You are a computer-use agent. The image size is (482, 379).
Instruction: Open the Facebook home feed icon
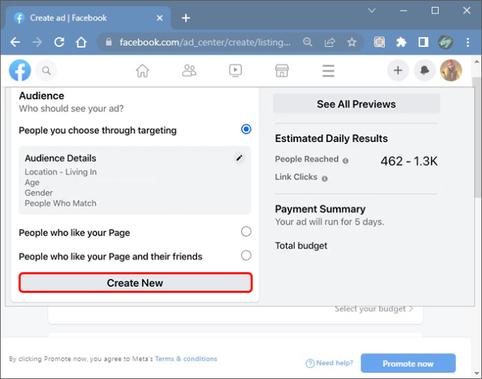coord(143,71)
